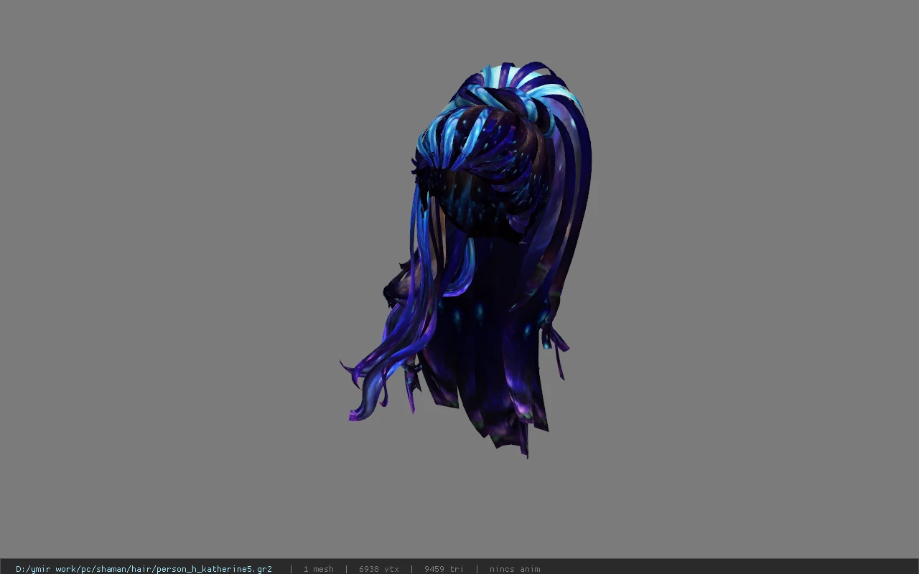Click the 'nincs anim' status text
The height and width of the screenshot is (574, 919).
(x=515, y=569)
